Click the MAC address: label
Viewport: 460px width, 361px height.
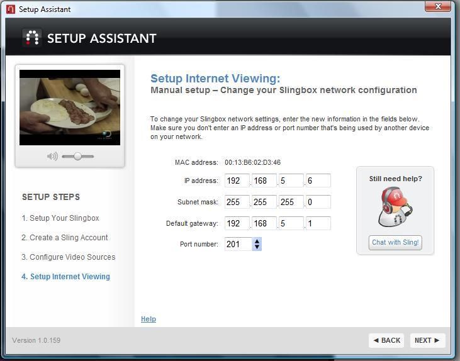(x=196, y=162)
